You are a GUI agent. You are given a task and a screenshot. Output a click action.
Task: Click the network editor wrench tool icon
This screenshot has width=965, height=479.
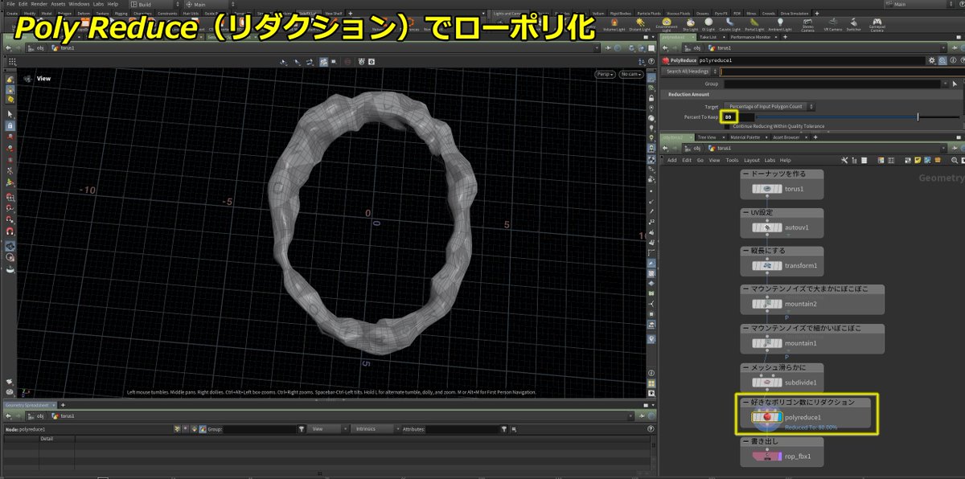tap(844, 160)
